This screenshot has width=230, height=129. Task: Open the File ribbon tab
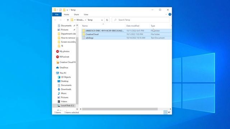tap(57, 14)
